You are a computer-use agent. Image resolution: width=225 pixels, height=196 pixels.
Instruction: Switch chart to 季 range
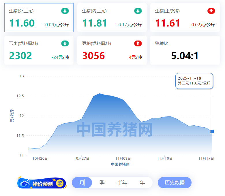(102, 182)
